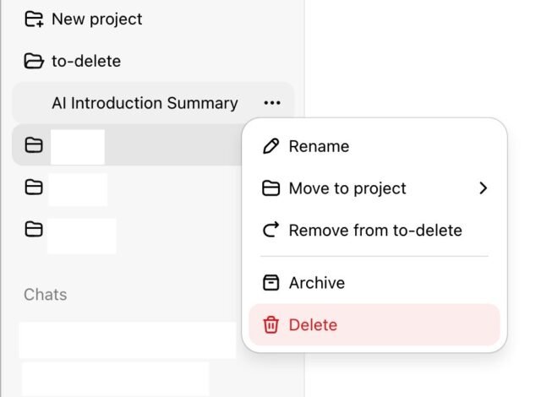
Task: Click the open folder icon beside to-delete
Action: coord(34,61)
